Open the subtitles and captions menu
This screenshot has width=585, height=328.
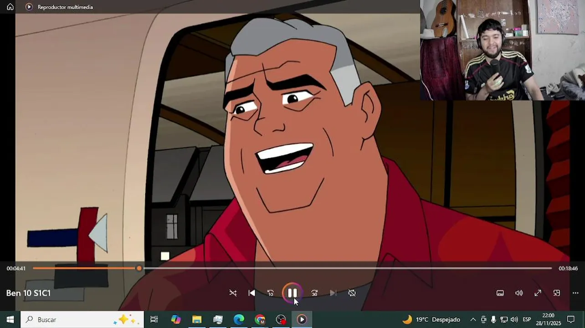[x=500, y=293]
